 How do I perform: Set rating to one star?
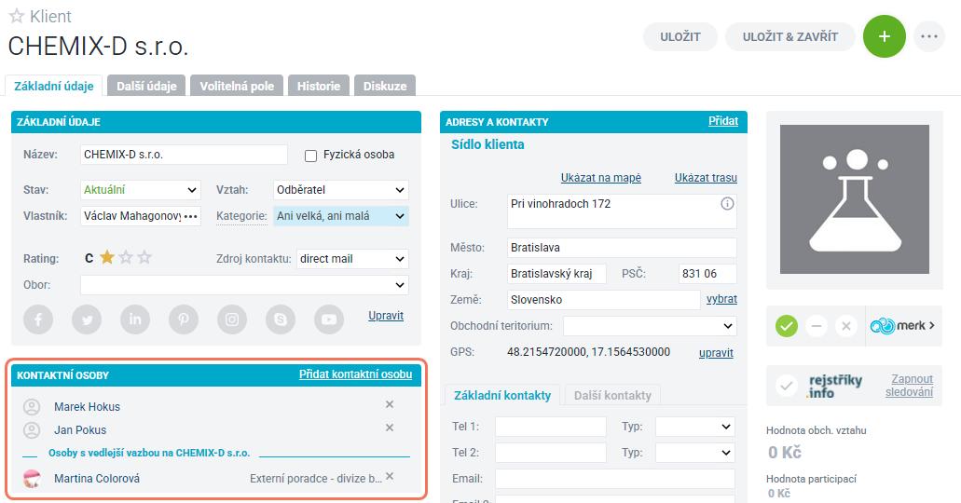107,257
